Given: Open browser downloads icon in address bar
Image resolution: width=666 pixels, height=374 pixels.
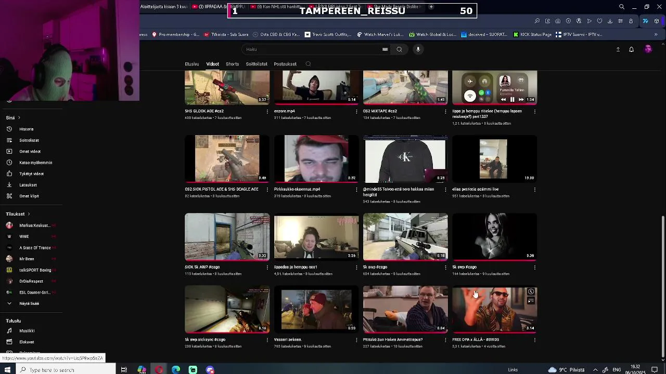Looking at the screenshot, I should point(610,21).
